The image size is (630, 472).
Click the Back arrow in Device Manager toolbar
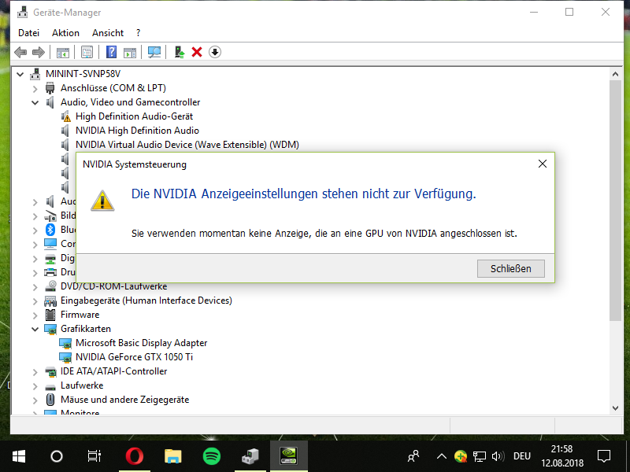[20, 52]
